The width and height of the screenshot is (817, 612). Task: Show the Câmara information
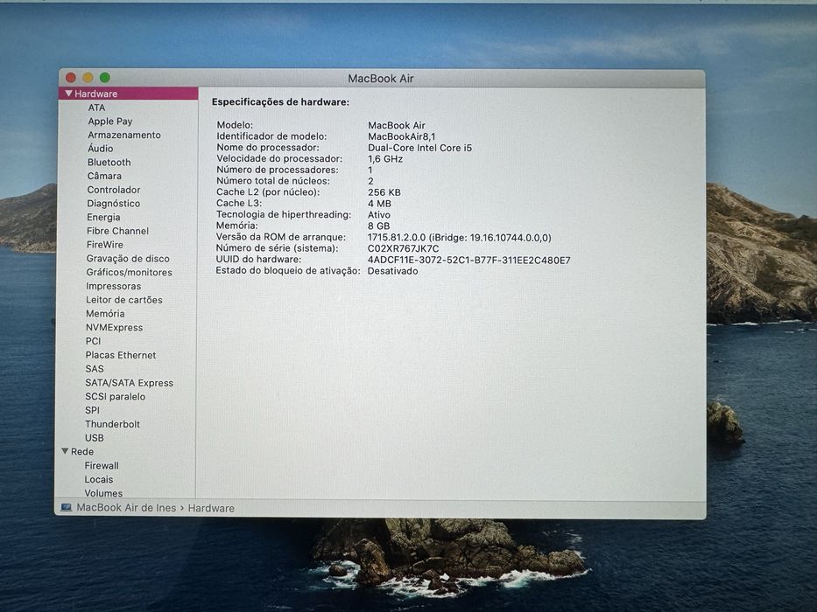click(x=104, y=176)
